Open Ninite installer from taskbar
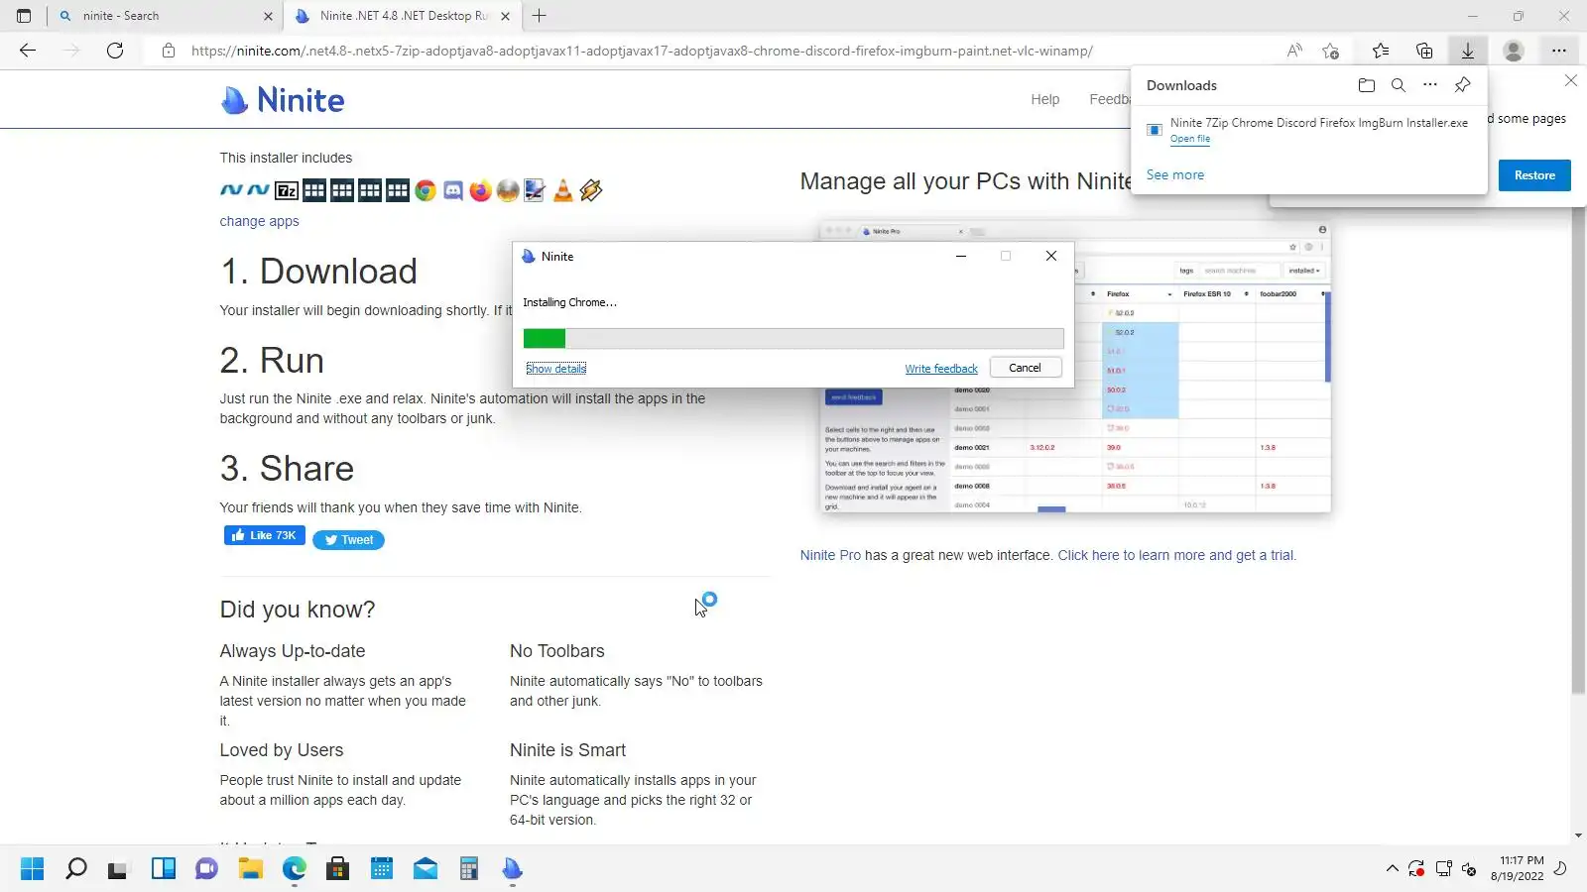1587x892 pixels. pos(512,869)
